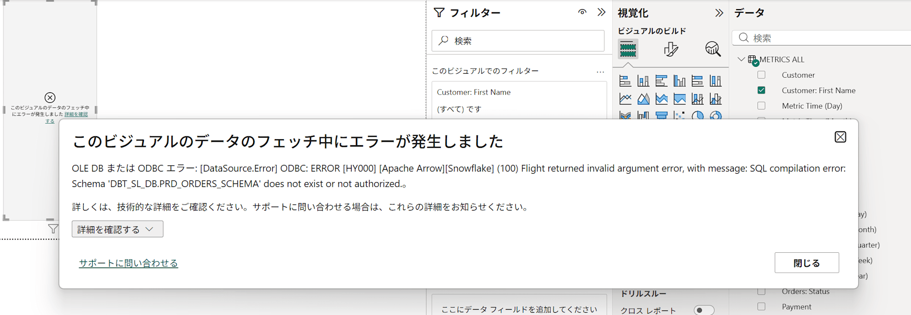
Task: Select the 100% stacked column chart visual
Action: [716, 81]
